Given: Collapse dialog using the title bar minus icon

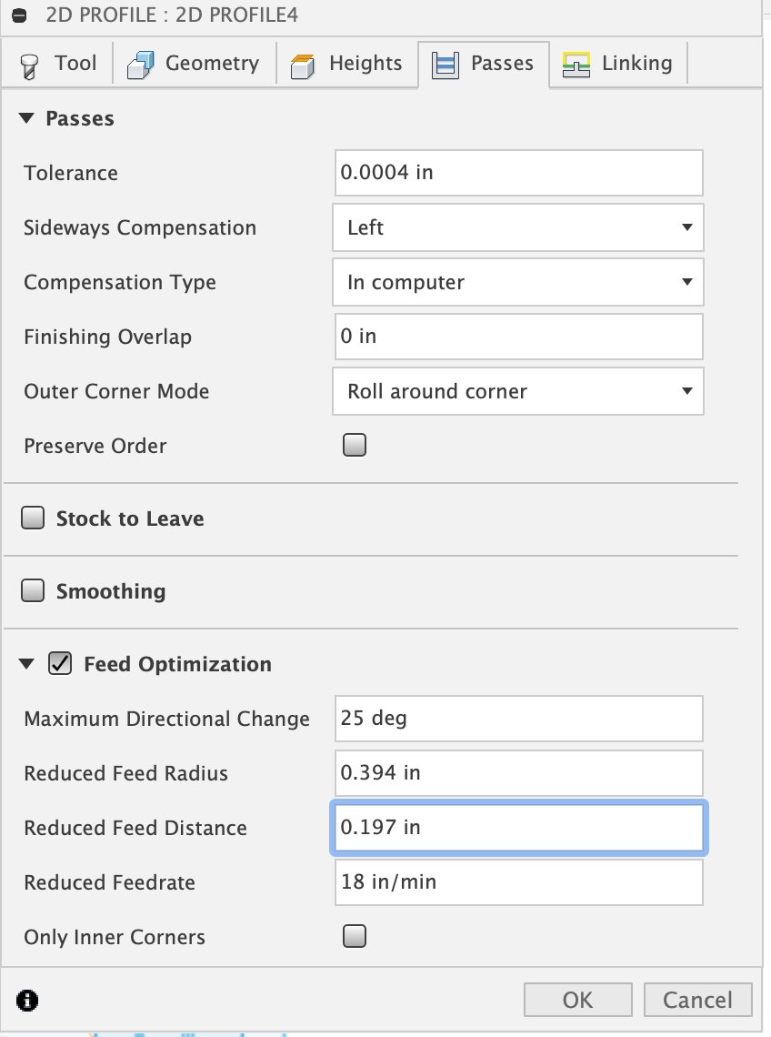Looking at the screenshot, I should (x=19, y=15).
